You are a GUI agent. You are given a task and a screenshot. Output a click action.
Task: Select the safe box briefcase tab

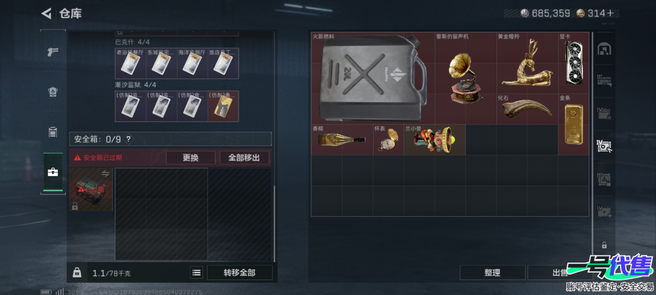coord(53,172)
